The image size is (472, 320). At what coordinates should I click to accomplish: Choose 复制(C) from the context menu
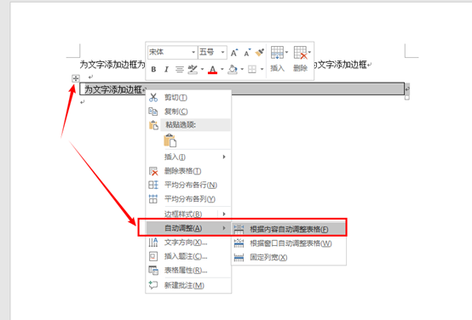click(x=188, y=111)
